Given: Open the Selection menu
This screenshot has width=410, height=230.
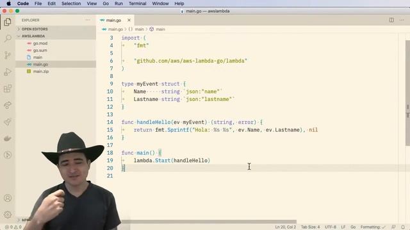Looking at the screenshot, I should pos(71,3).
